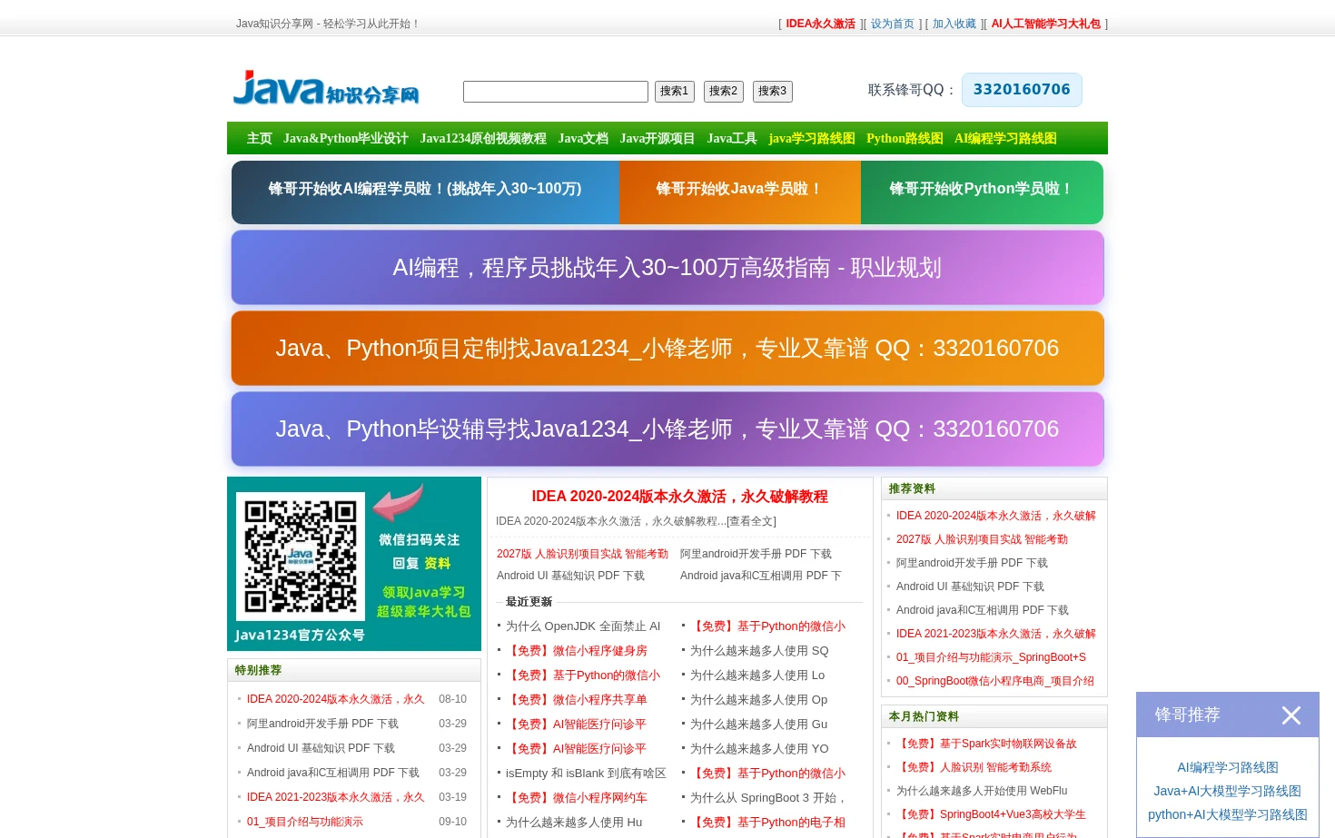Open Java&Python毕业设计 in the navigation bar
Screen dimensions: 1335x838
click(346, 139)
